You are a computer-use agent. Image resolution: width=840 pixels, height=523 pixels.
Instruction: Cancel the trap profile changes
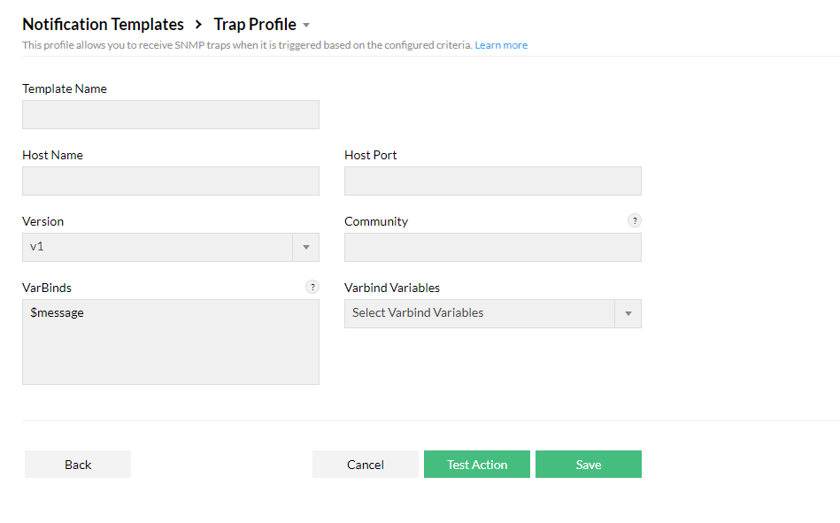coord(366,464)
